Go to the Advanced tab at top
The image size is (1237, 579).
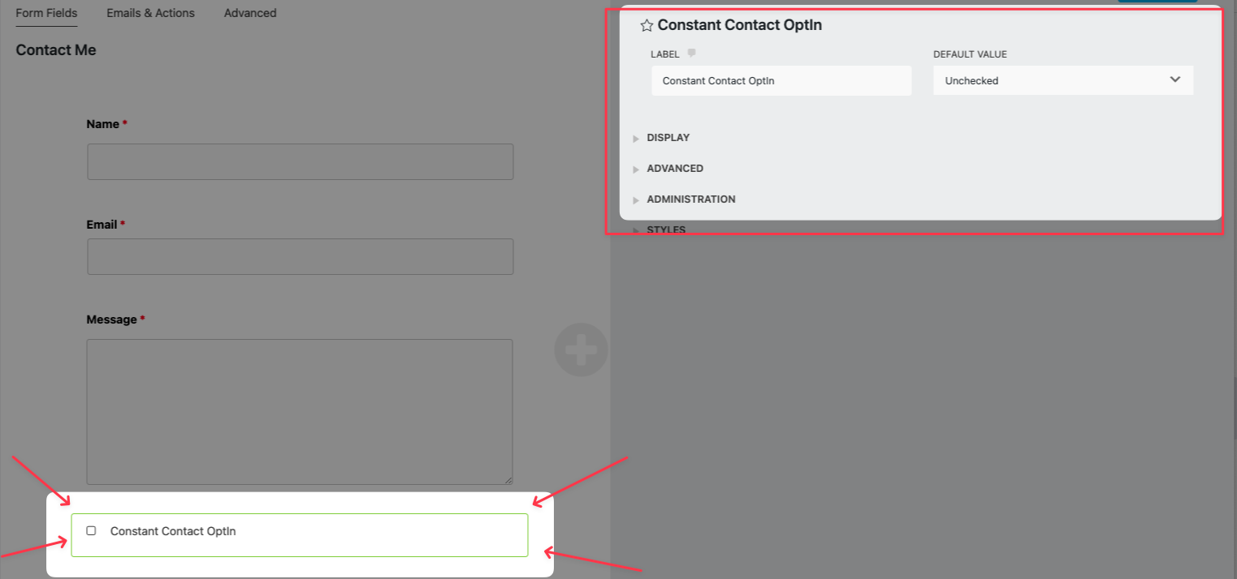[250, 13]
